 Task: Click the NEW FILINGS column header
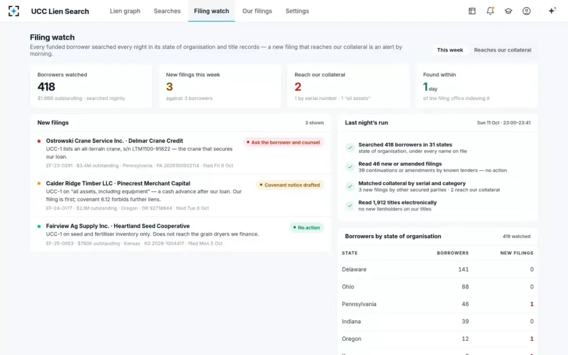517,253
